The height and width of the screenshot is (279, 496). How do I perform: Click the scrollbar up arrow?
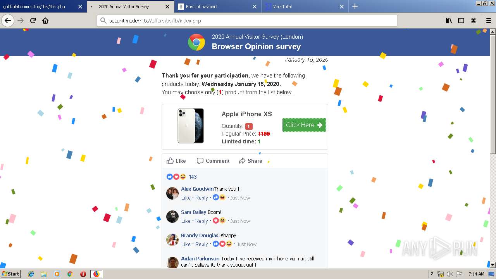(x=493, y=31)
